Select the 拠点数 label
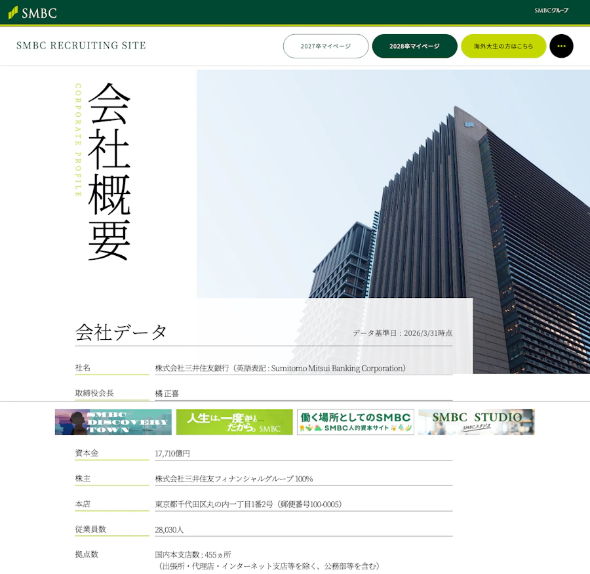Image resolution: width=590 pixels, height=574 pixels. point(87,554)
